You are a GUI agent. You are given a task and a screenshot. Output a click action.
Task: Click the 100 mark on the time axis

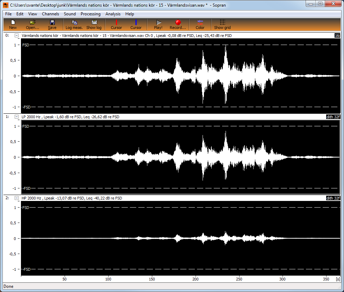108,279
